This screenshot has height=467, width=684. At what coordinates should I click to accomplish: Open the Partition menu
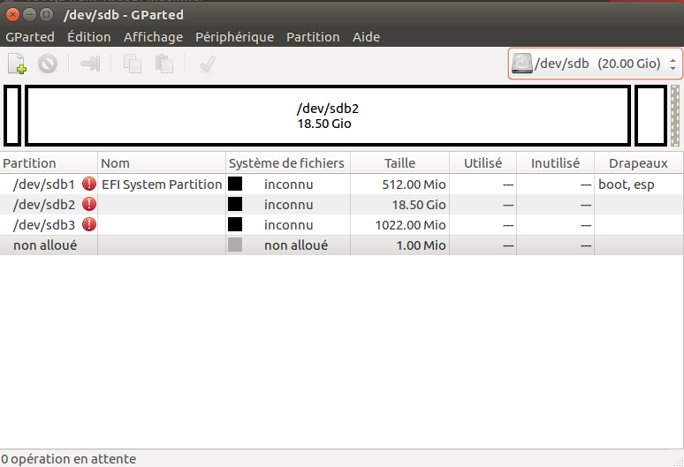[313, 37]
